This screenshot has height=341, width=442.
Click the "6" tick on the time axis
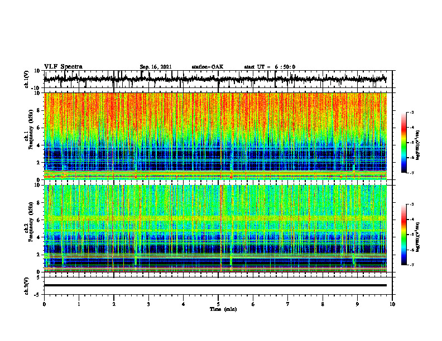[x=253, y=304]
